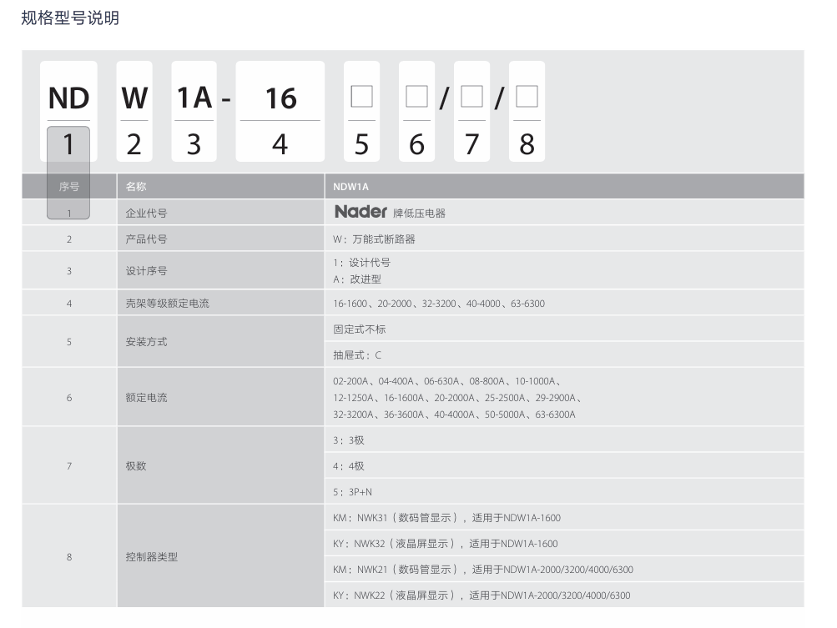The image size is (837, 628).
Task: Click the empty box above number 6
Action: 416,97
